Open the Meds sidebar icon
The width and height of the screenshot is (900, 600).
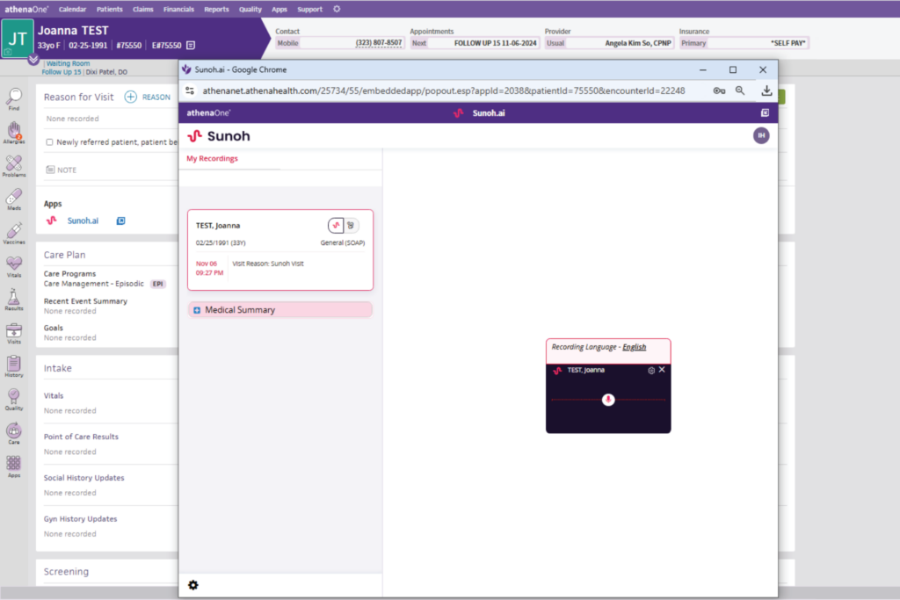[x=14, y=199]
